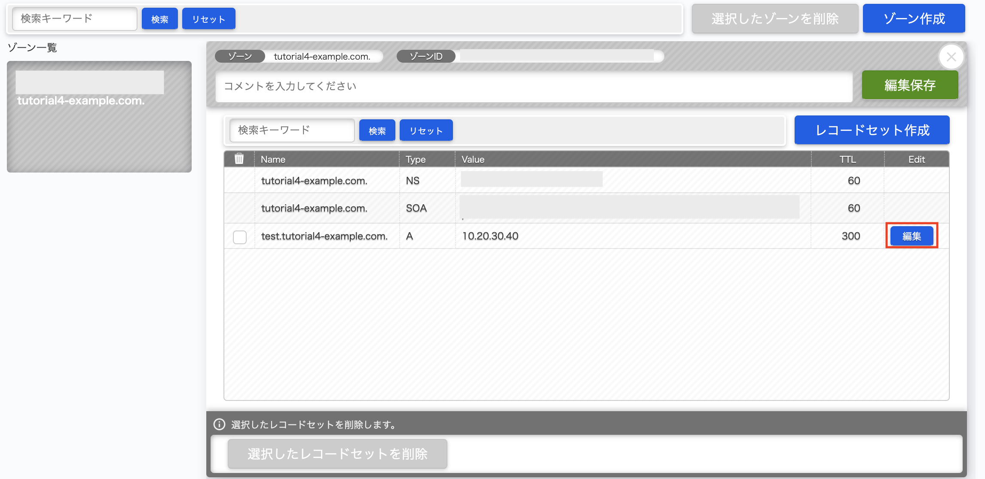Click the trash icon in table header
The image size is (985, 479).
[239, 159]
